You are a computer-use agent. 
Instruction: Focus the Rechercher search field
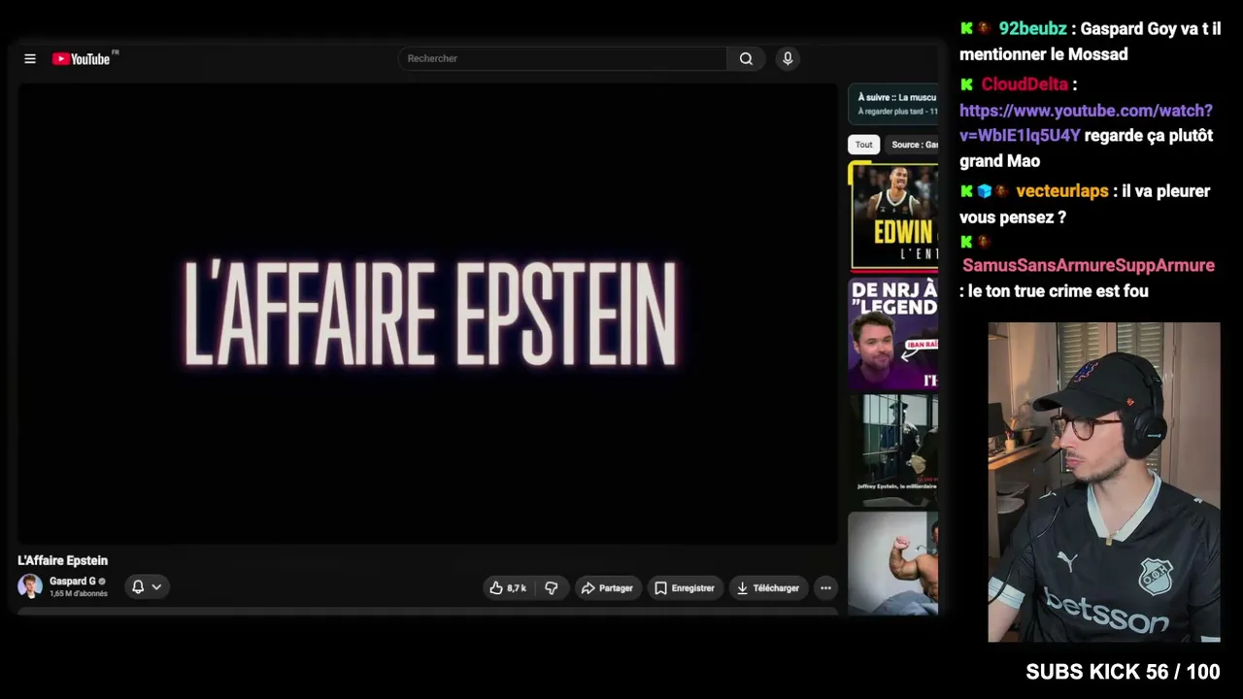point(562,58)
